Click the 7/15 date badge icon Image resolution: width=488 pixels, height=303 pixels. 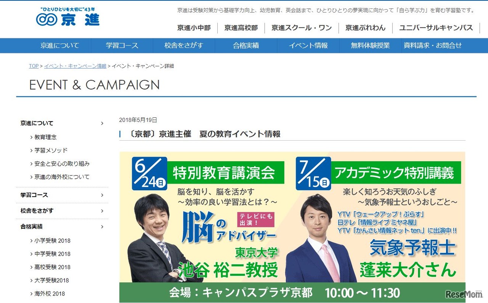pos(313,173)
